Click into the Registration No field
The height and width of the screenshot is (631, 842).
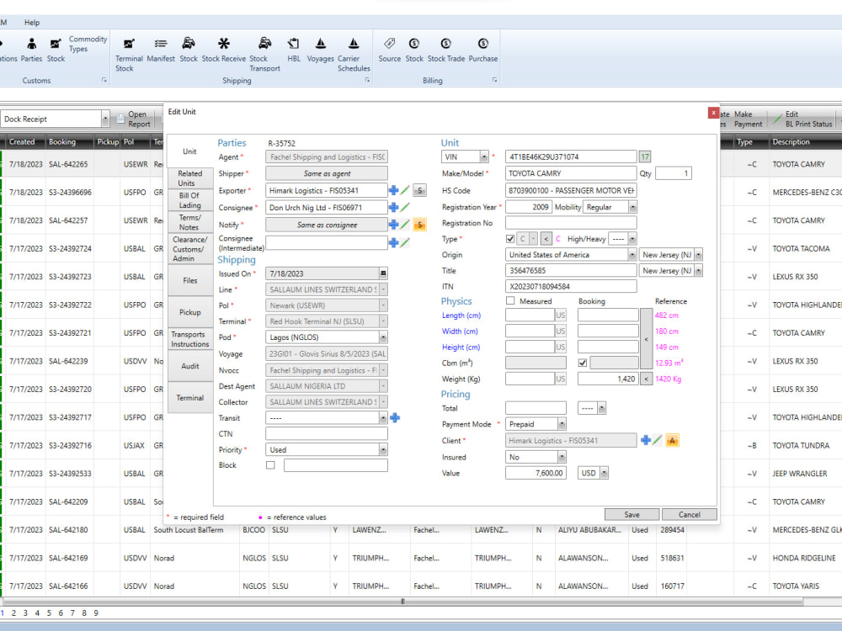coord(571,223)
